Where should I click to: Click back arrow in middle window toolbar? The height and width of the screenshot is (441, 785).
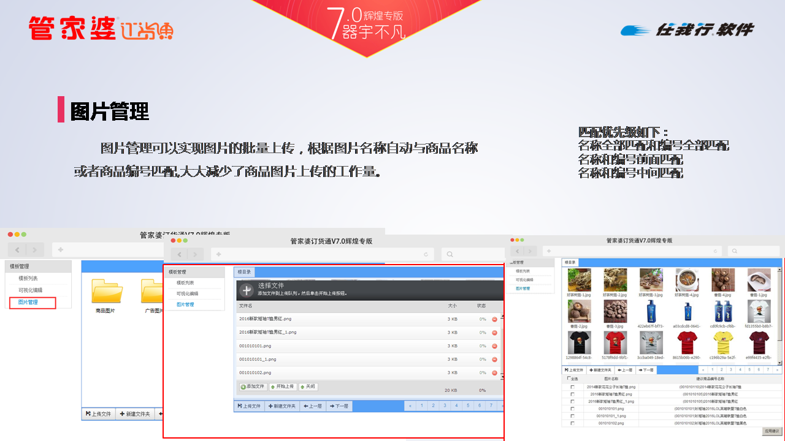pyautogui.click(x=179, y=254)
